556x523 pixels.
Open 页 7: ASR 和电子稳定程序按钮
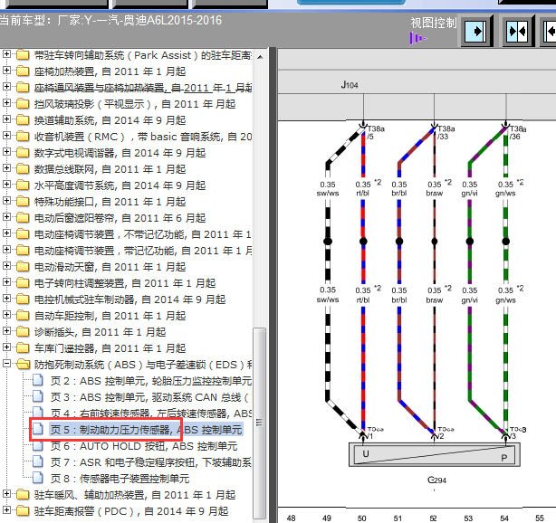150,462
